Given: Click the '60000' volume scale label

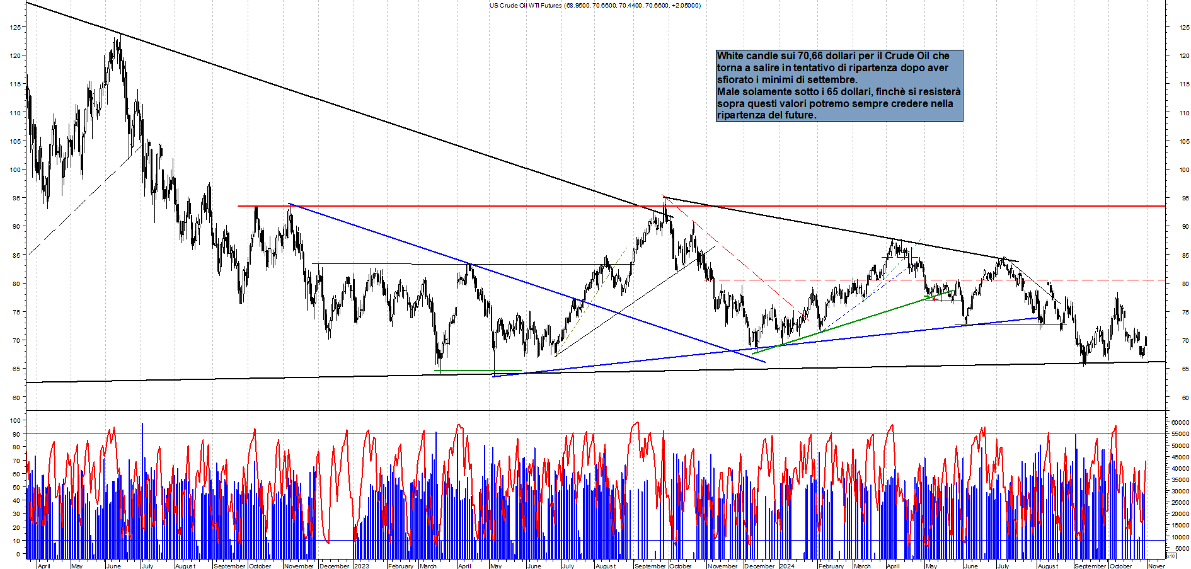Looking at the screenshot, I should tap(1180, 423).
